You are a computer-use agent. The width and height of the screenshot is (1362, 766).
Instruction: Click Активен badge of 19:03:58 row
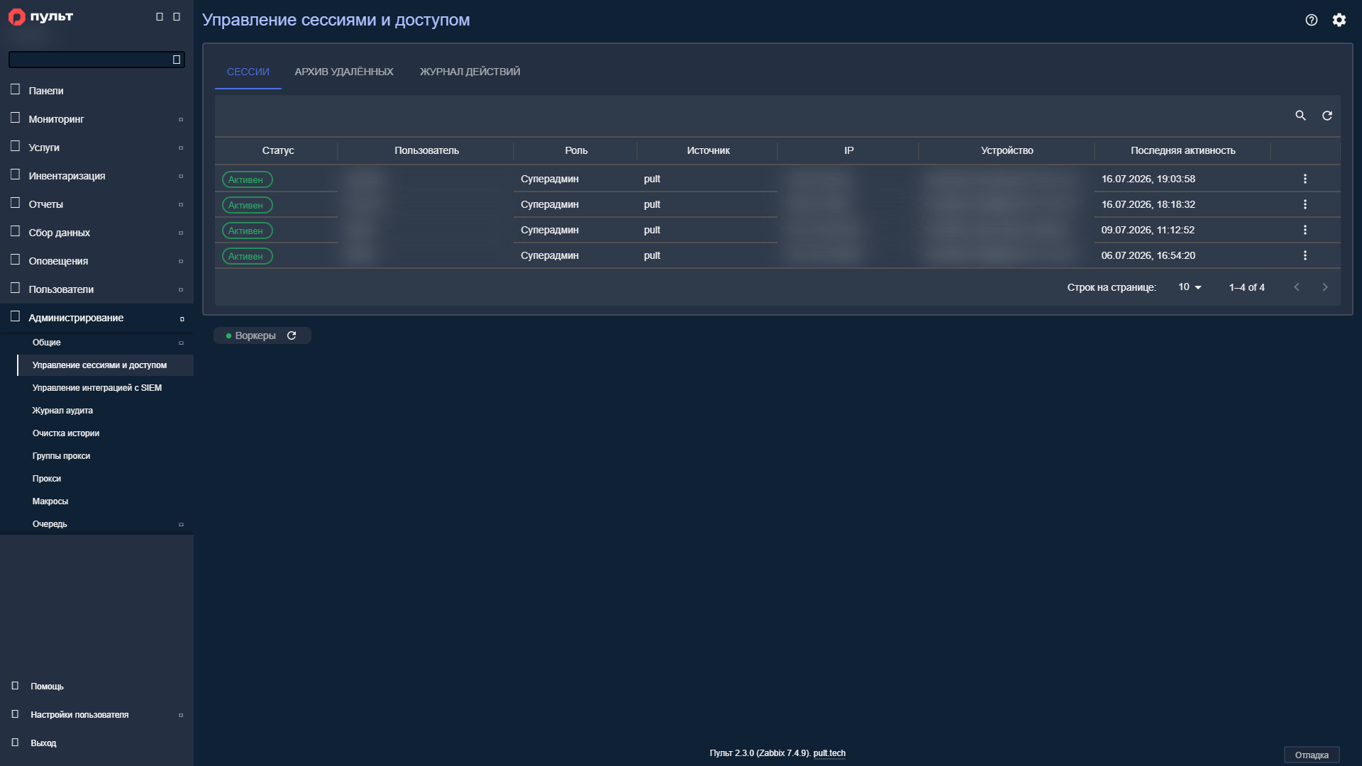click(247, 179)
